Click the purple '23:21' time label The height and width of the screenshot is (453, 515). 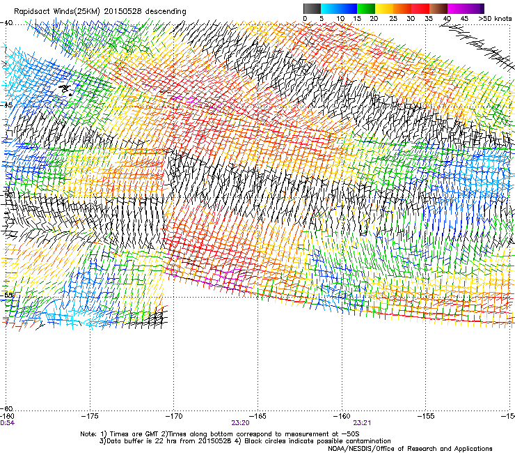(x=362, y=423)
